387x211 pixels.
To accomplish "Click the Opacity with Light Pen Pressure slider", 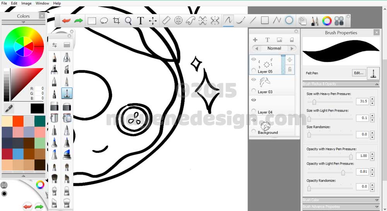I will [330, 172].
